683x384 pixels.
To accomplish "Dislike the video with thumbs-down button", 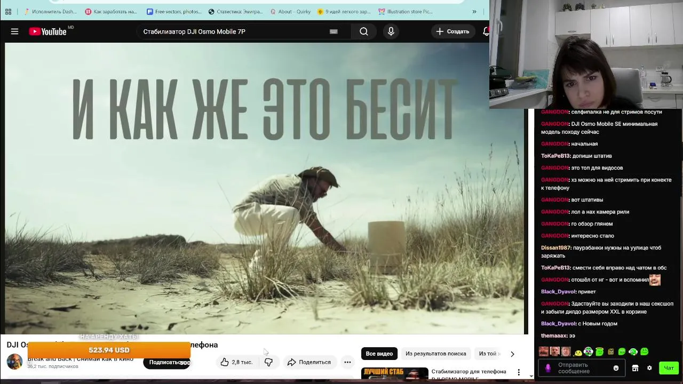I will (268, 362).
